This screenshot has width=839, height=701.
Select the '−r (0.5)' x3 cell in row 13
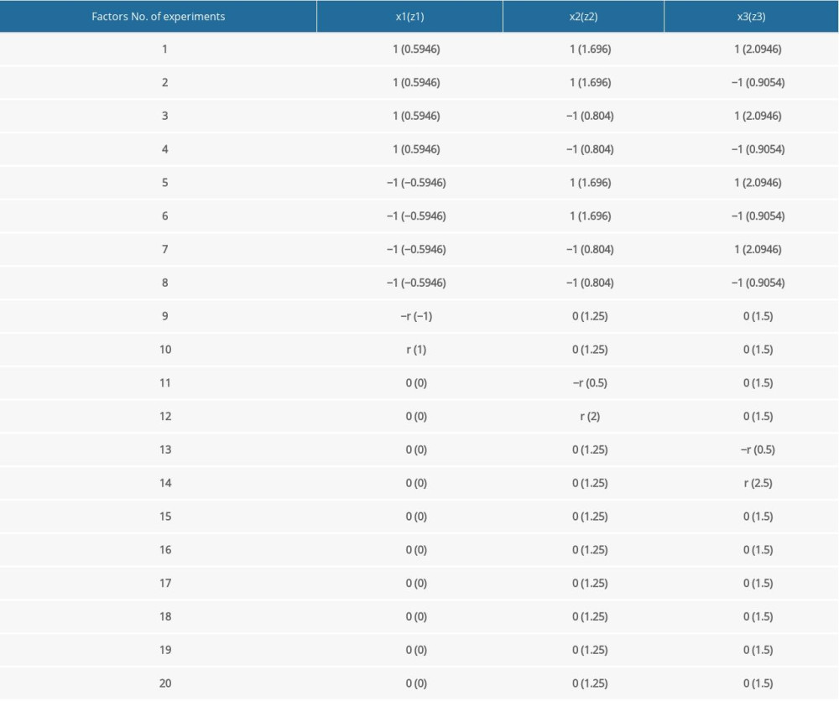758,449
